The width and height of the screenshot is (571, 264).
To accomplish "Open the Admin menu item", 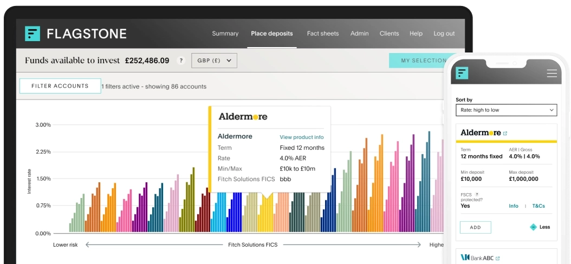I will point(359,34).
